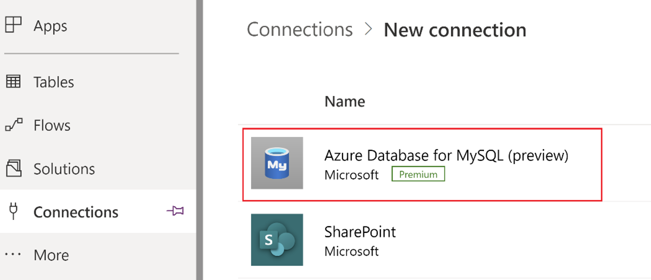651x280 pixels.
Task: Click the Tables icon in sidebar
Action: [13, 81]
